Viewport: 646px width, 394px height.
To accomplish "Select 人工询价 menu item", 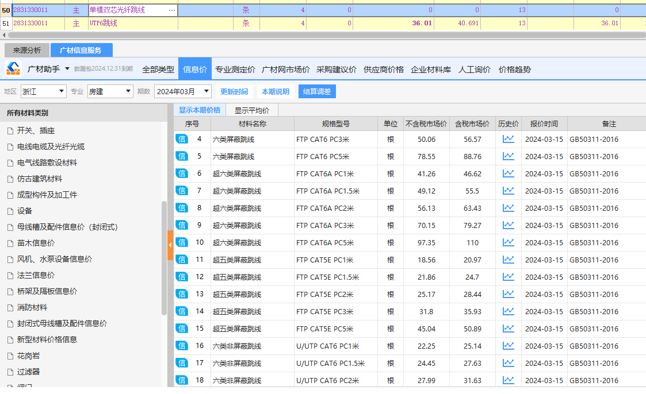I will click(474, 69).
